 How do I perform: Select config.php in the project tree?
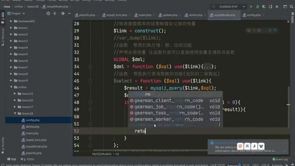(33, 120)
